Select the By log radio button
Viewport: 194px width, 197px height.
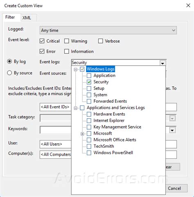(9, 62)
